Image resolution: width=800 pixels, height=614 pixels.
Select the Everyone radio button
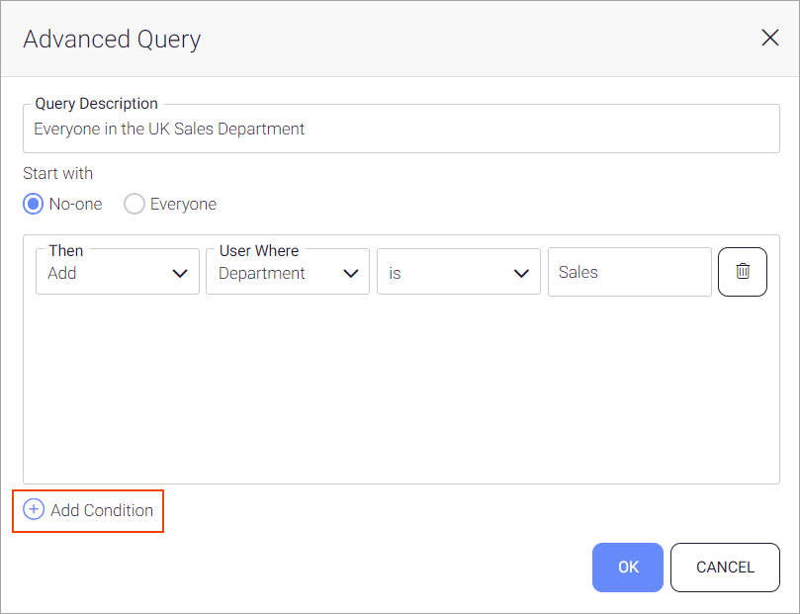click(x=134, y=204)
